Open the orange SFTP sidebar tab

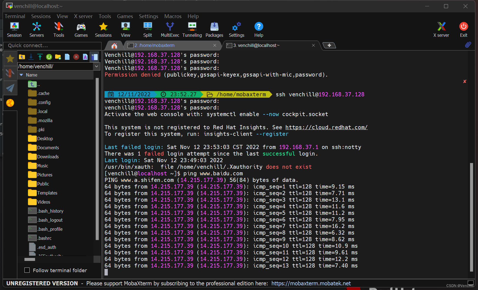click(x=10, y=103)
